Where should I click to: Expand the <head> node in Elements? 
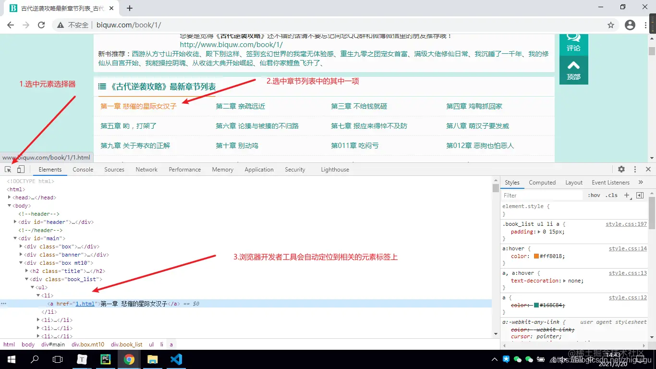pyautogui.click(x=11, y=197)
